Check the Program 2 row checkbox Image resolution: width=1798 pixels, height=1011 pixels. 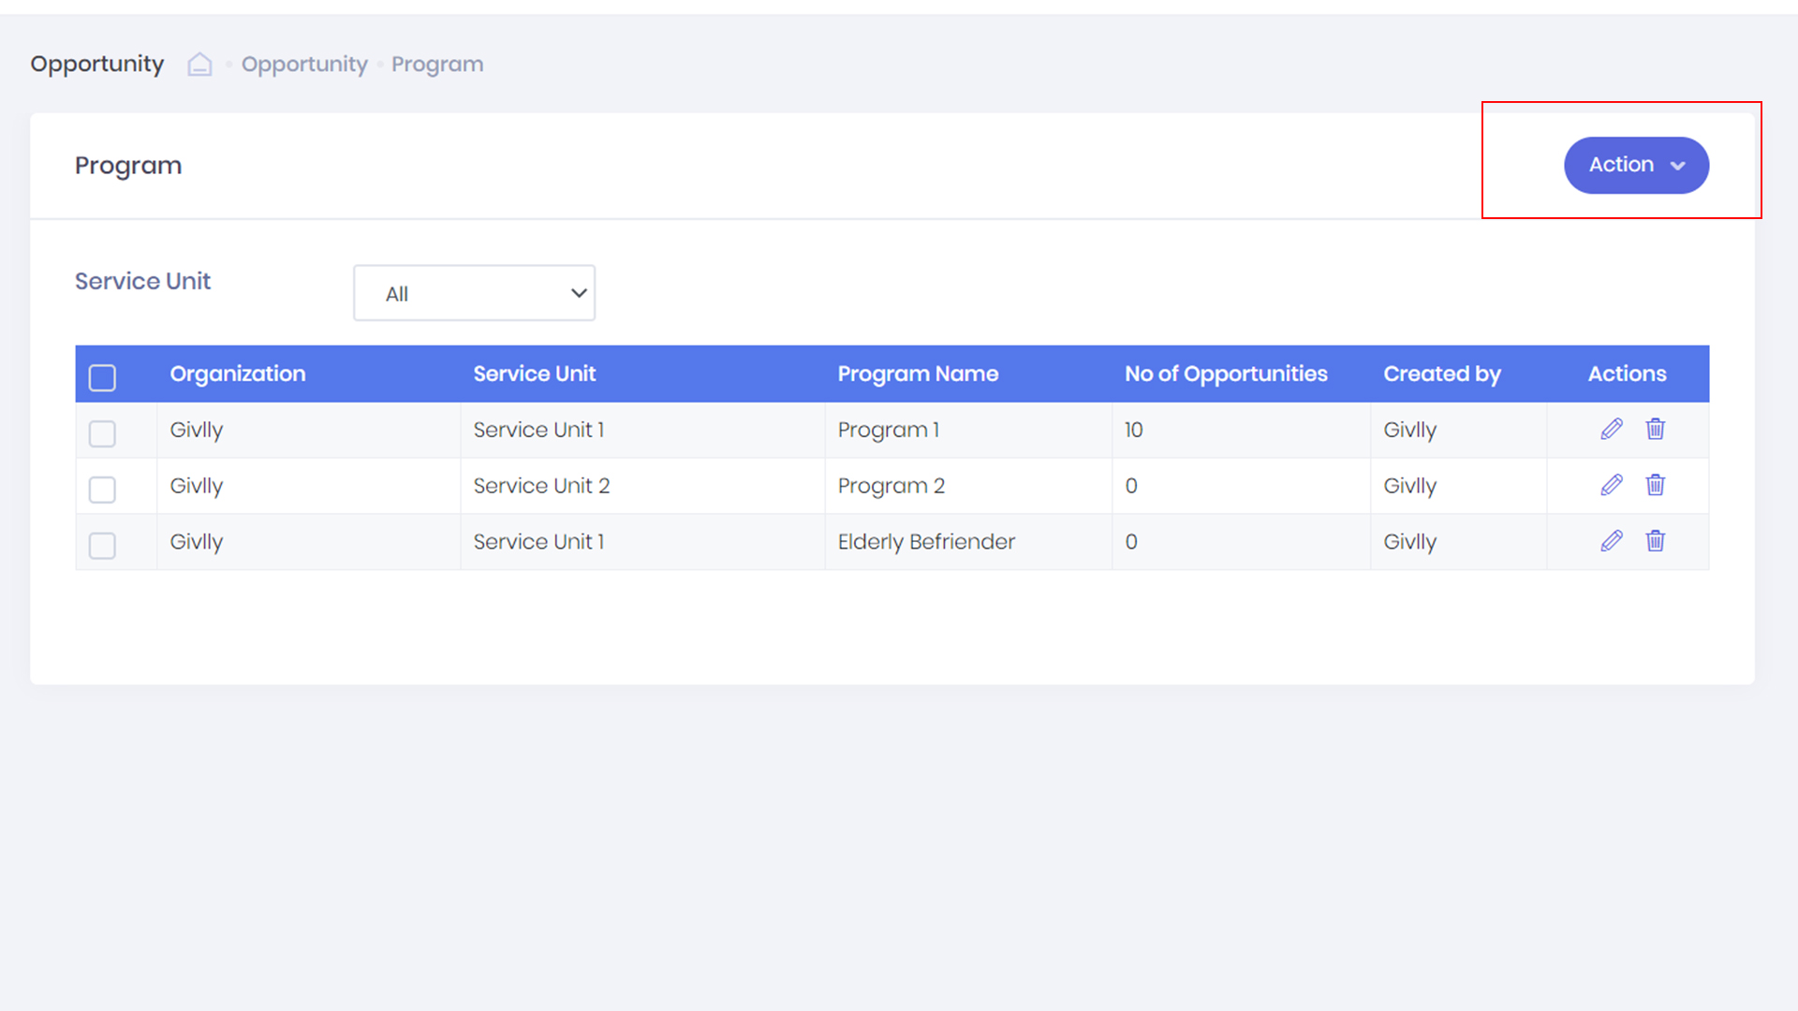coord(102,490)
